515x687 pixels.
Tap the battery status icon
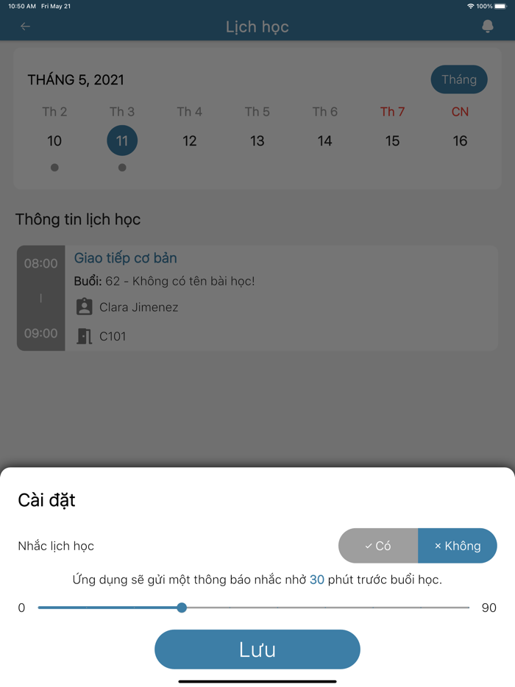point(501,6)
